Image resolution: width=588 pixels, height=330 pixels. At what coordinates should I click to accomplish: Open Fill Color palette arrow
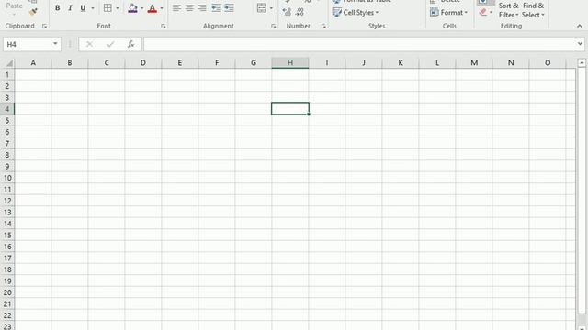pos(142,8)
